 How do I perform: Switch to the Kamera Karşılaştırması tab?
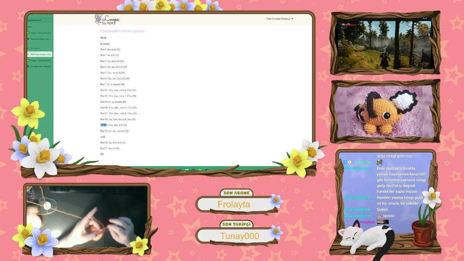40,39
